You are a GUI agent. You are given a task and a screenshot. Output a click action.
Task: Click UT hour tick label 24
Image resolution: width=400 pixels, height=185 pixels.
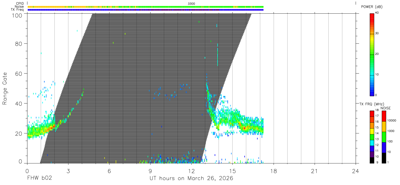355,171
